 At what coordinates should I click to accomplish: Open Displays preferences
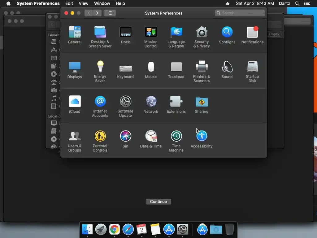tap(75, 70)
